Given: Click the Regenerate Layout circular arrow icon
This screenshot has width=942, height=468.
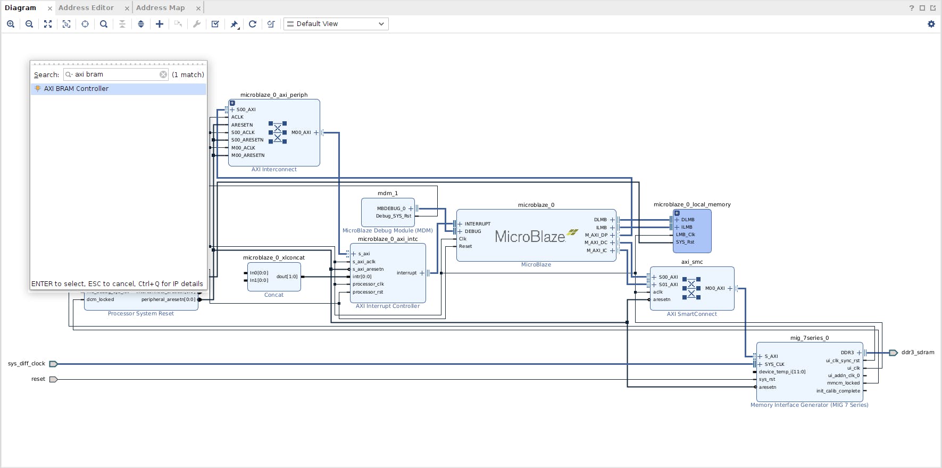Looking at the screenshot, I should point(253,24).
